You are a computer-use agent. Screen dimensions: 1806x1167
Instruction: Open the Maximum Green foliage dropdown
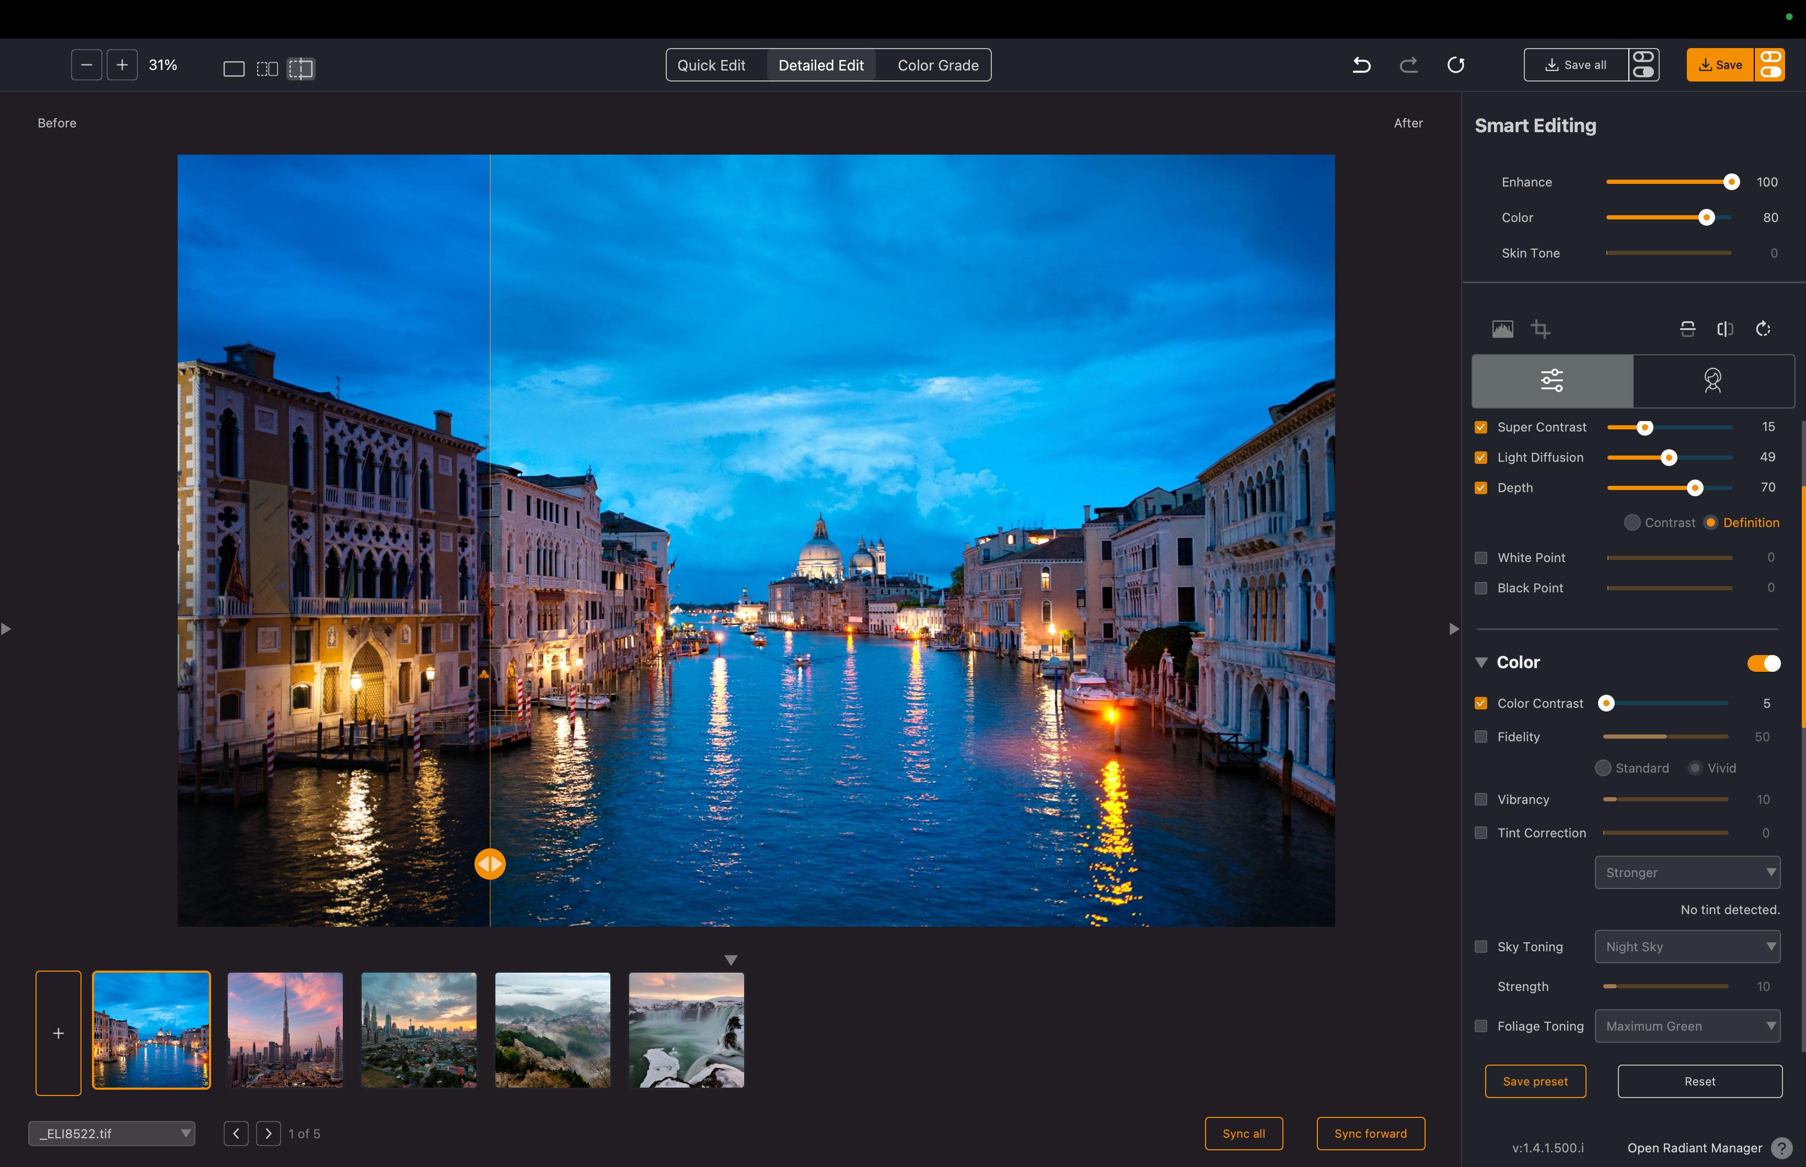click(x=1687, y=1026)
